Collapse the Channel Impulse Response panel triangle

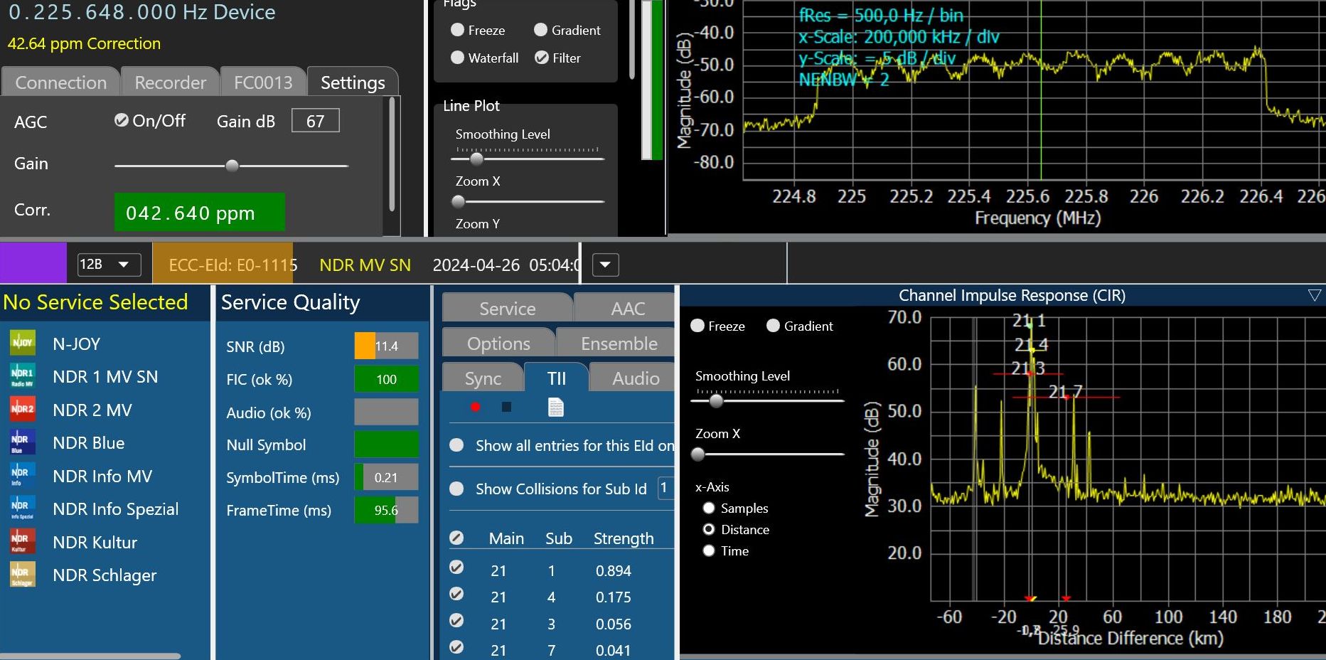point(1314,295)
